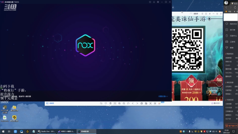Click the blue link at Nox loading screen bottom-right

point(163,97)
